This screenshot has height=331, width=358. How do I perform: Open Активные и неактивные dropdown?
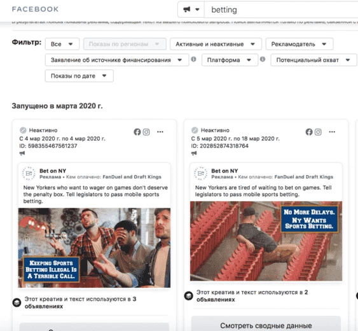click(216, 44)
